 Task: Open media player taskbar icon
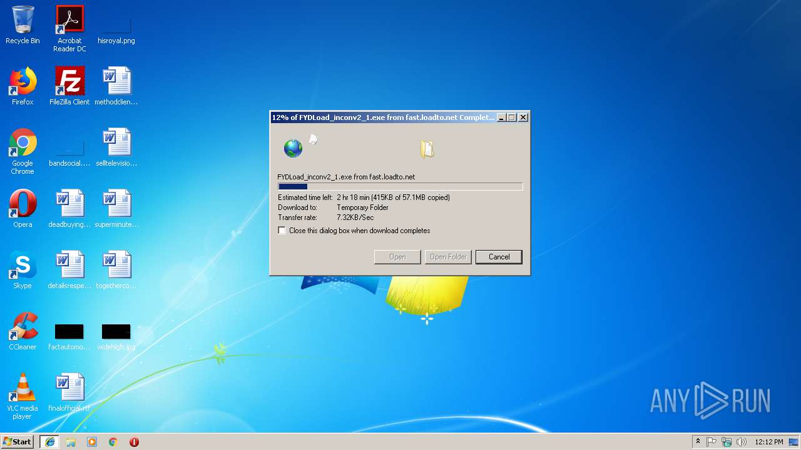(x=92, y=442)
